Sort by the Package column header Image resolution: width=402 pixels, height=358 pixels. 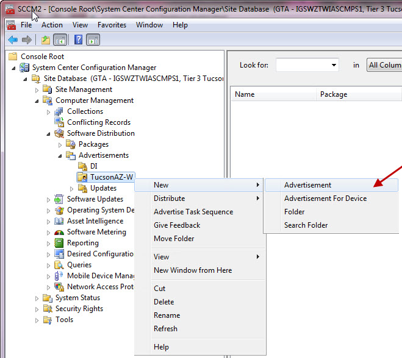point(359,94)
